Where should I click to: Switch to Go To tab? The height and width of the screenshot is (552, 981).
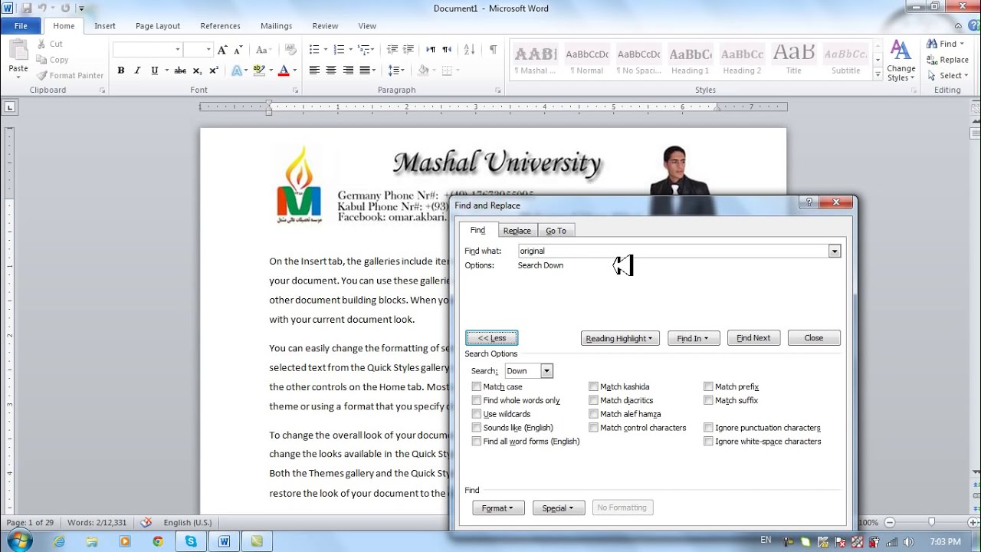coord(556,231)
